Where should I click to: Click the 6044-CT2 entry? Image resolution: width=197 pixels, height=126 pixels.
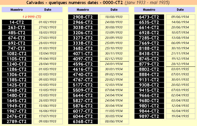click(x=83, y=116)
